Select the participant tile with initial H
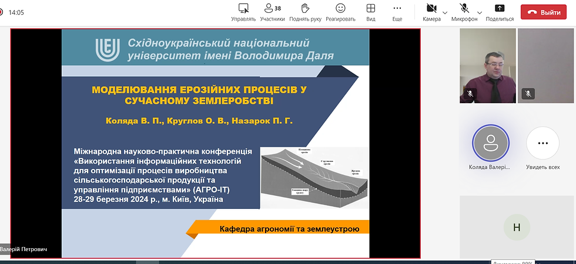 517,228
